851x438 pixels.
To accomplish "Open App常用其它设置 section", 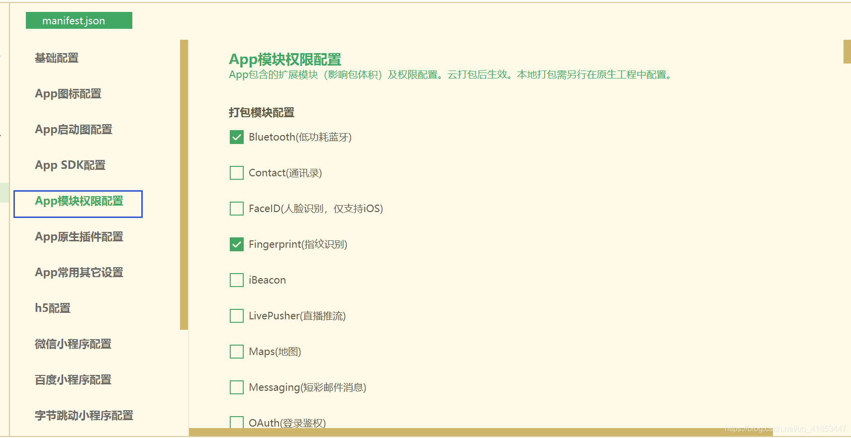I will 79,273.
